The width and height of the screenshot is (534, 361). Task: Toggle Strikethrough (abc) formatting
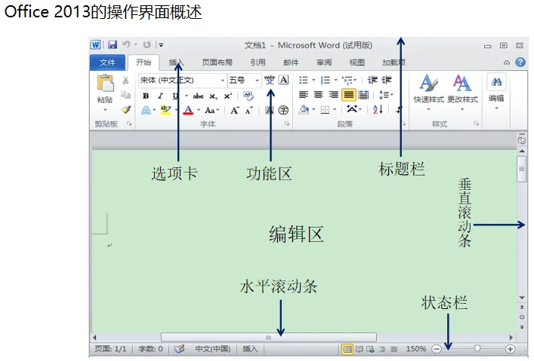click(198, 96)
